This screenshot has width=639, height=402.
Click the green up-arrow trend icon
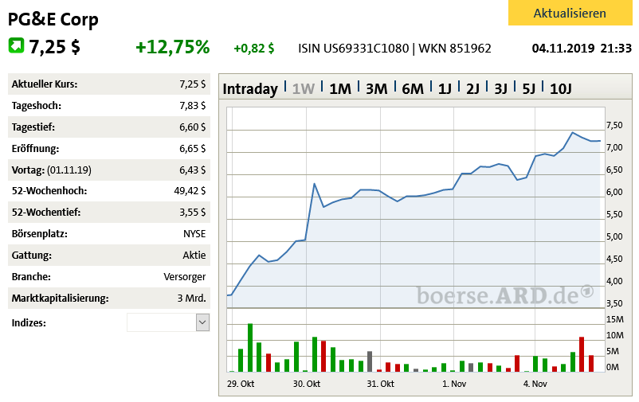pos(16,45)
